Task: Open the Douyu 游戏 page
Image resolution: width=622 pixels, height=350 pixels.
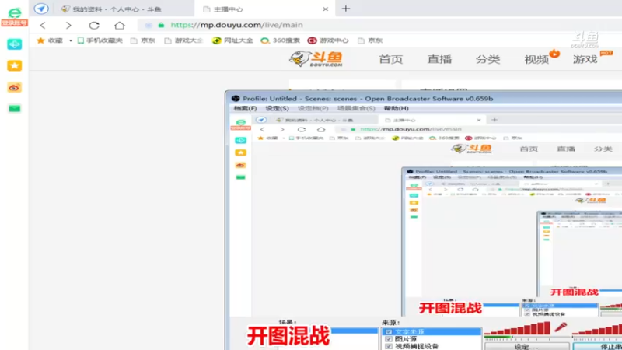Action: tap(585, 60)
